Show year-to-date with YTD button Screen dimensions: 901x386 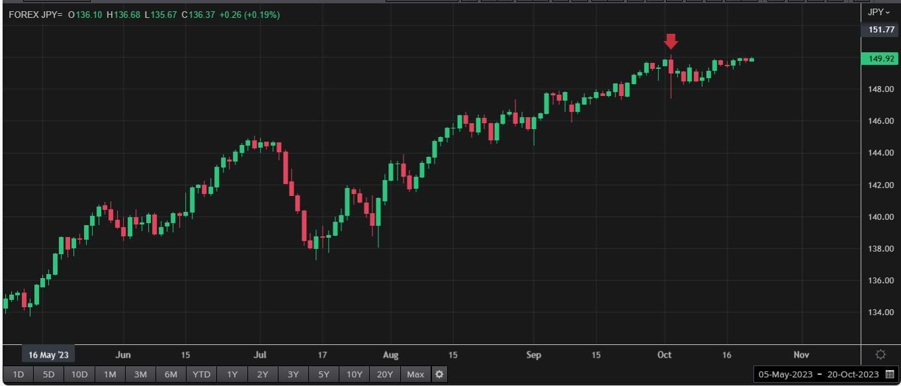point(201,375)
